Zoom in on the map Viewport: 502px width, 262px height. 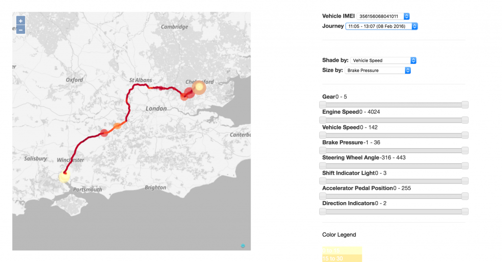click(x=21, y=21)
